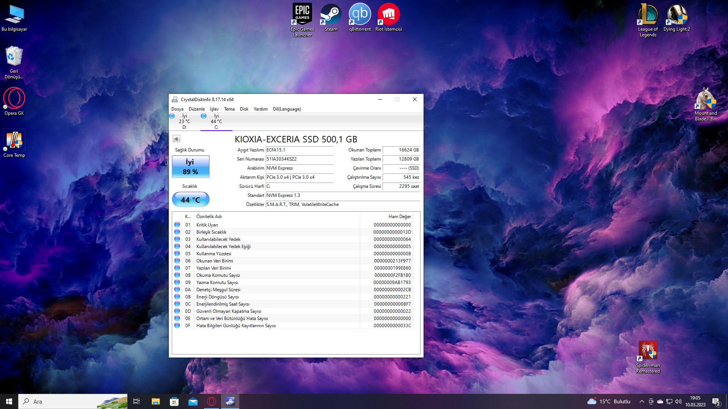728x409 pixels.
Task: Click the Okunan Toplamı 16624 GB field
Action: [401, 150]
